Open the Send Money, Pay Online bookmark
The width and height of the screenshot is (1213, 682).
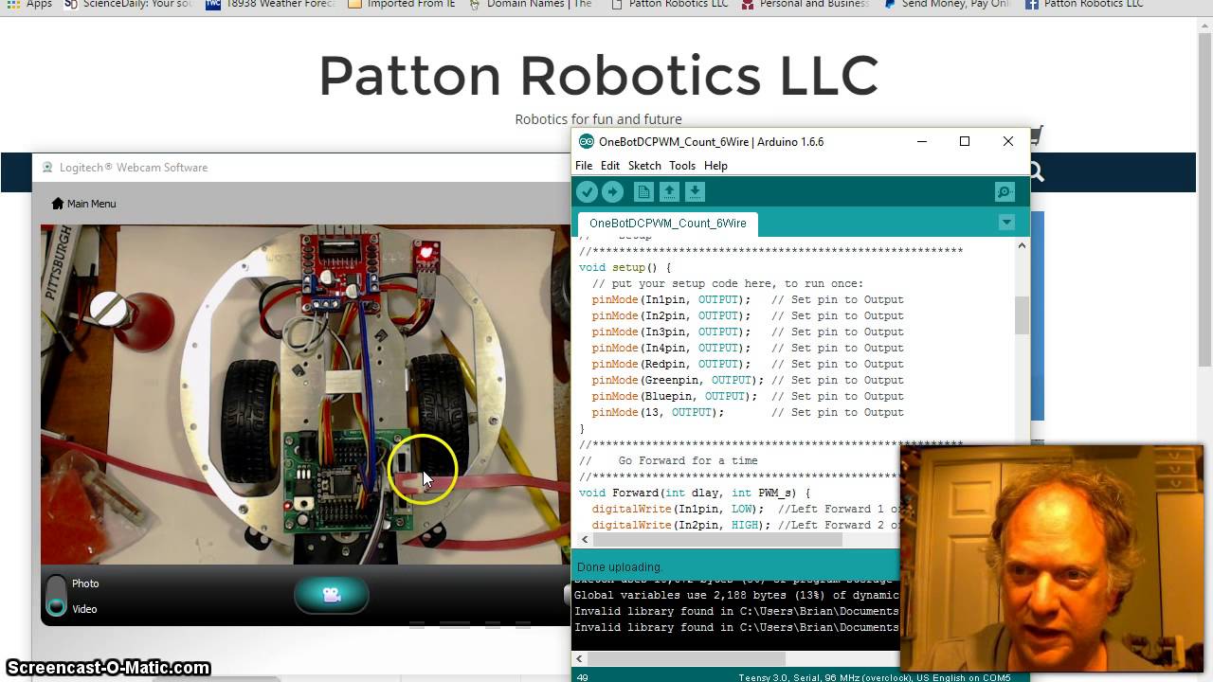click(x=947, y=4)
